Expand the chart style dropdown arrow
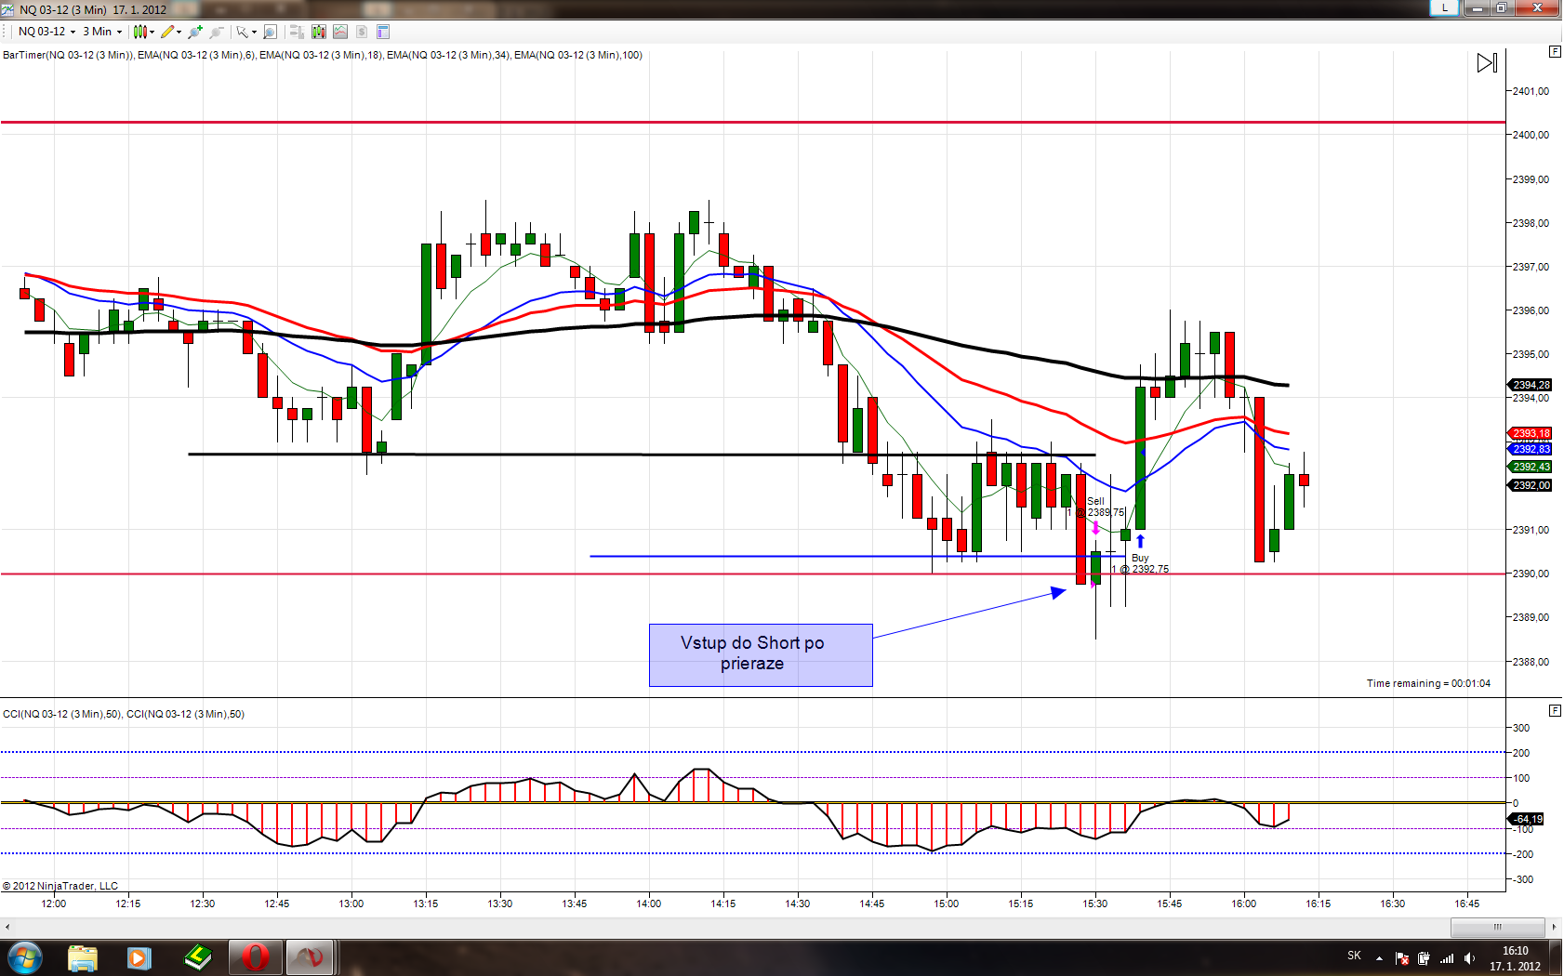This screenshot has width=1564, height=976. coord(152,32)
